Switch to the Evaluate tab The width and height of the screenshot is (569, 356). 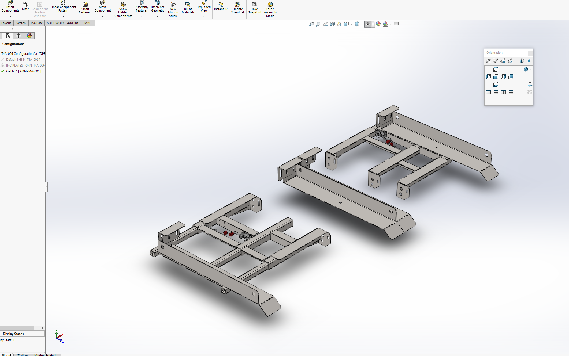tap(36, 23)
